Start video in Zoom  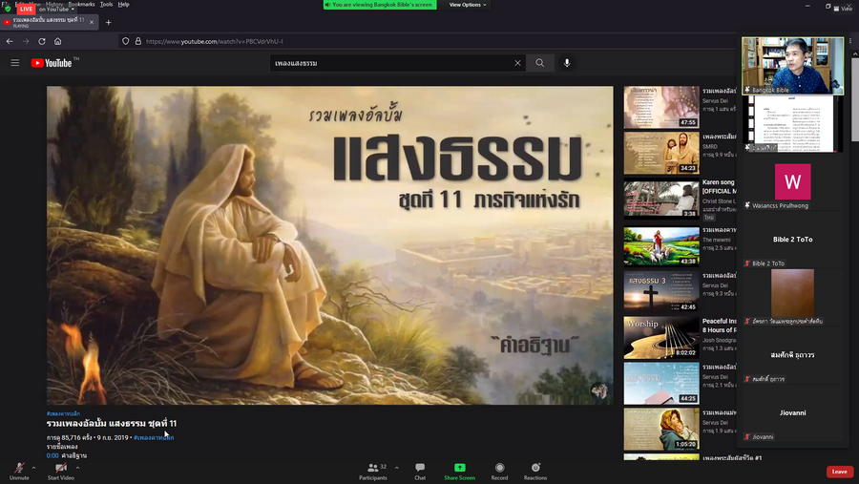(x=60, y=471)
